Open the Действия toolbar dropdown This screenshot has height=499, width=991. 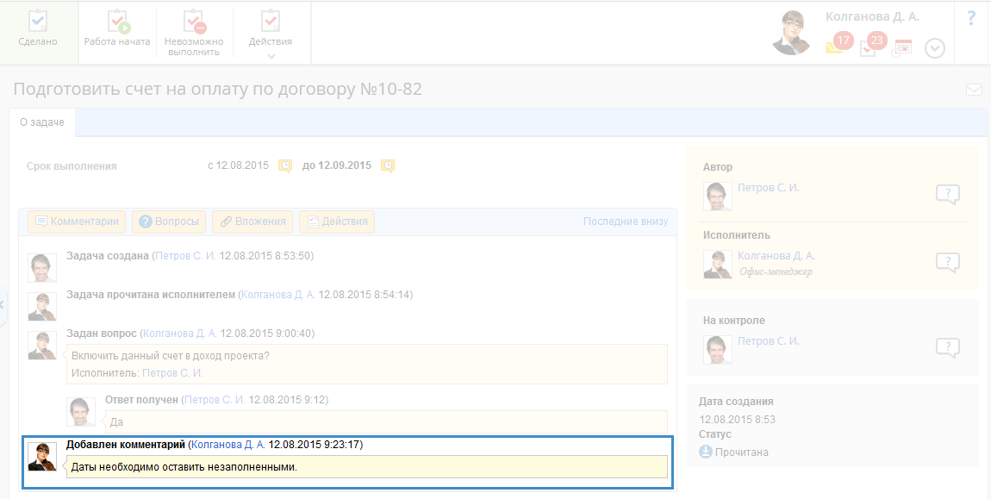(x=271, y=34)
